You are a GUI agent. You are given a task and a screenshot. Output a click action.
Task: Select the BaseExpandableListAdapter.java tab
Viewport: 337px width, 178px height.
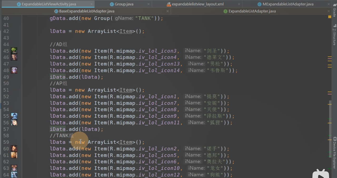pos(86,11)
